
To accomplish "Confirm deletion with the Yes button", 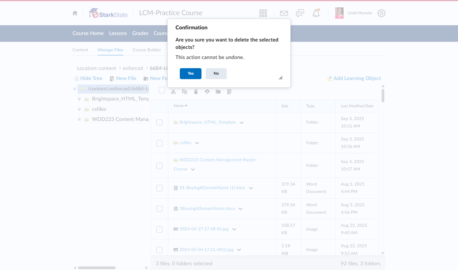I will pyautogui.click(x=191, y=74).
